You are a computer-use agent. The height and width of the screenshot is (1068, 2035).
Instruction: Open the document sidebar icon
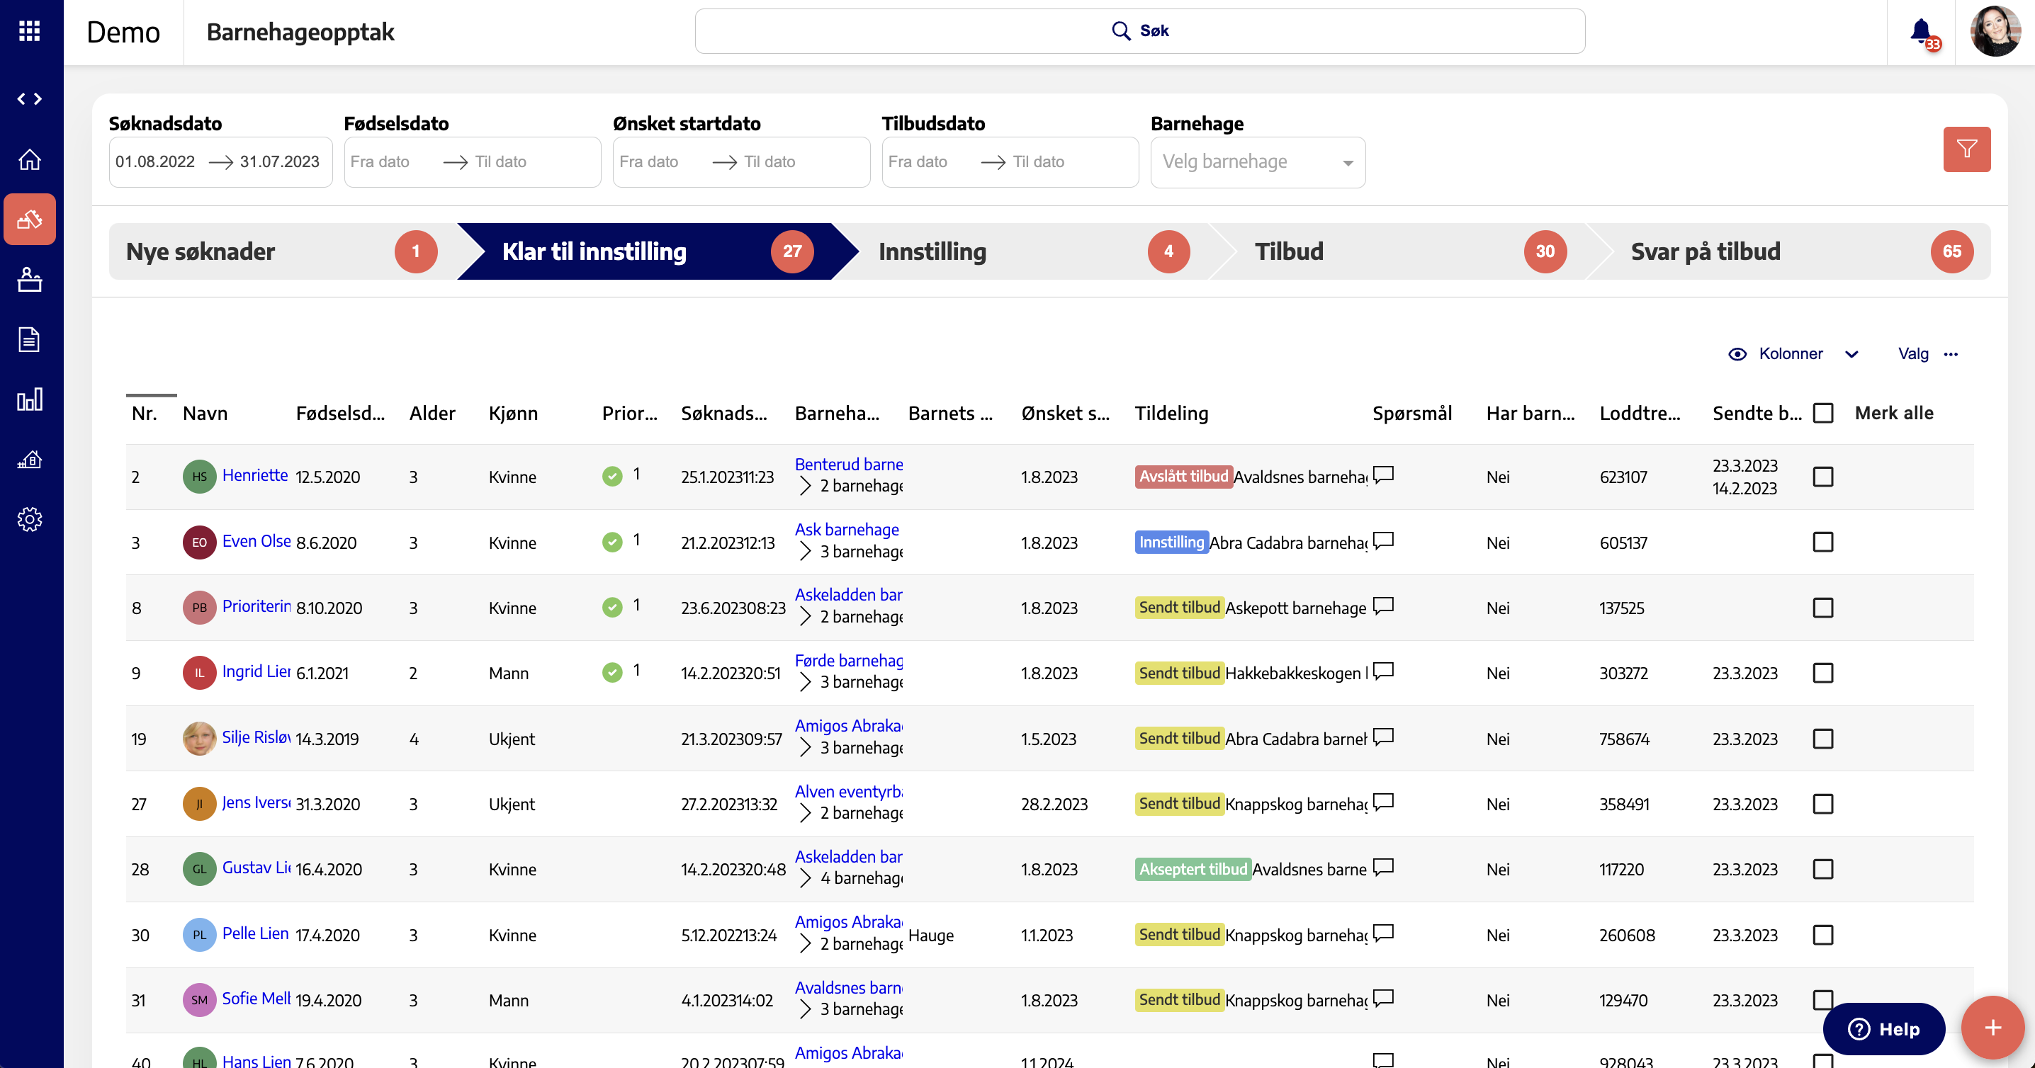tap(29, 339)
